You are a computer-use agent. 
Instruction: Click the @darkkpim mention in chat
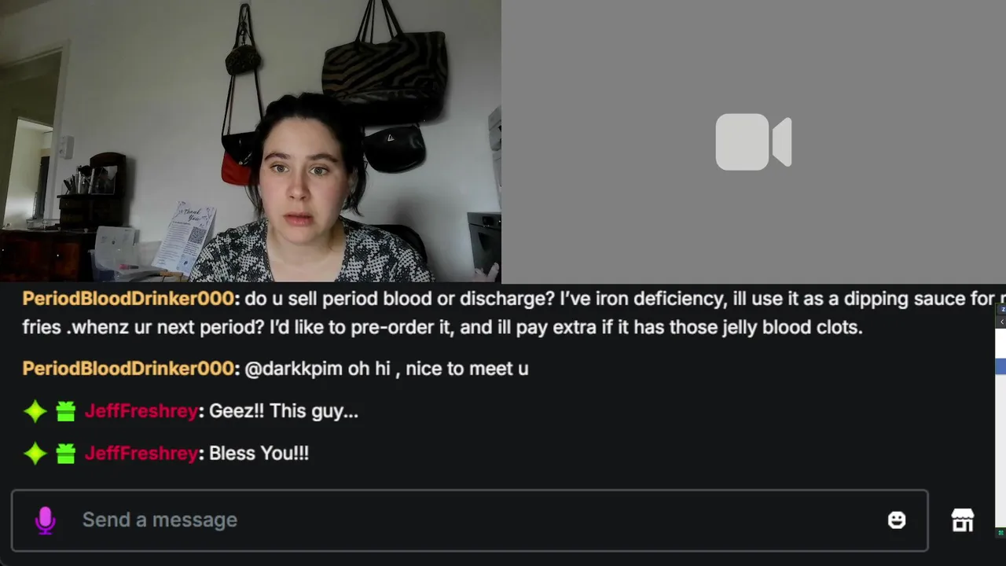click(x=293, y=369)
